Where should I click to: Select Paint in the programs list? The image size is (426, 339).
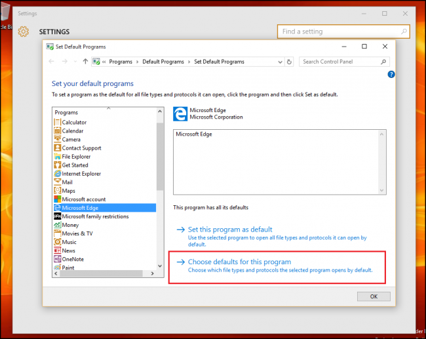(x=68, y=268)
